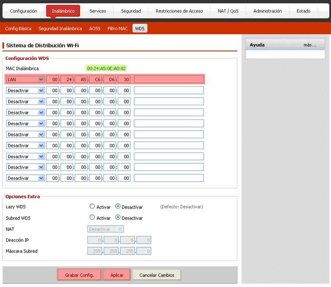
Task: Open the Estado tab
Action: [303, 11]
